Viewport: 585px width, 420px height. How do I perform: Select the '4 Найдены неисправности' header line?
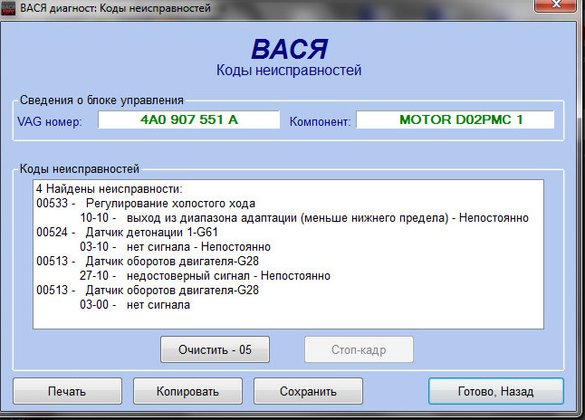(x=109, y=189)
